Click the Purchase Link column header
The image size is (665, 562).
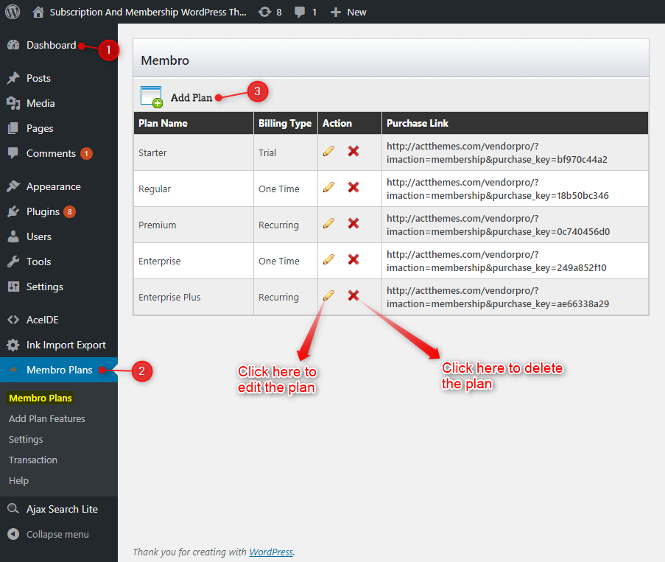coord(515,123)
